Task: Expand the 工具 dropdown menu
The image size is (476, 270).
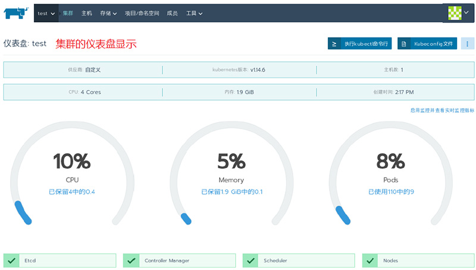Action: 195,13
